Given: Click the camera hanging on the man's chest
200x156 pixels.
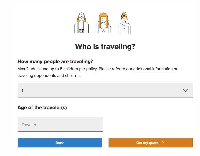Looking at the screenshot, I should click(x=82, y=31).
